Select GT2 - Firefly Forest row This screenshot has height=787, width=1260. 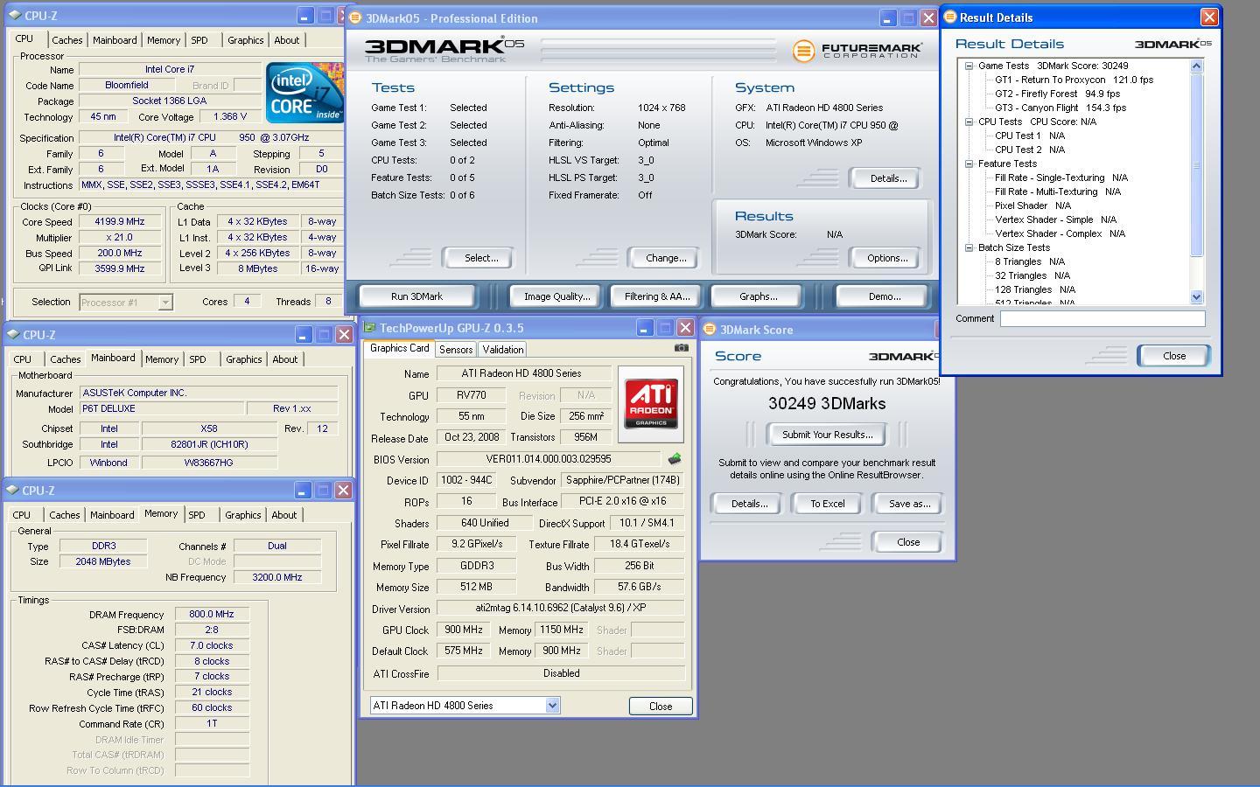(1057, 94)
